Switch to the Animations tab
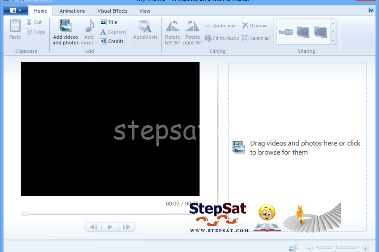 point(72,11)
